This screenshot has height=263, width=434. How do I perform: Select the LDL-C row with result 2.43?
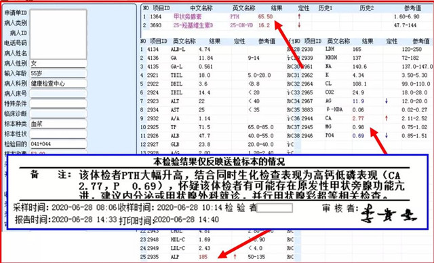(214, 248)
